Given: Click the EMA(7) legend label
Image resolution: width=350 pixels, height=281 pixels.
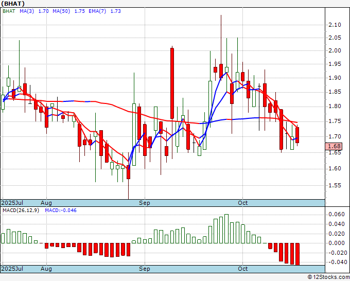Looking at the screenshot, I should pos(97,11).
